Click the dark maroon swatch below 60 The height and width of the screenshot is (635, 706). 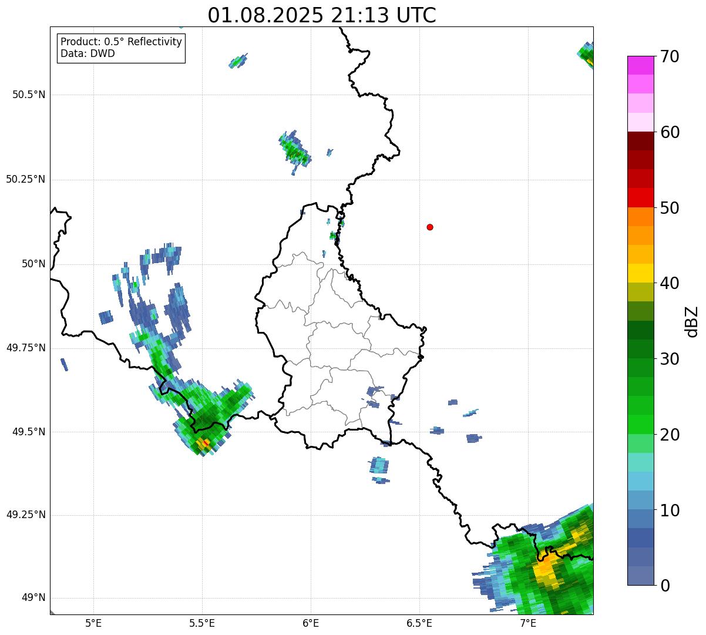click(x=641, y=141)
